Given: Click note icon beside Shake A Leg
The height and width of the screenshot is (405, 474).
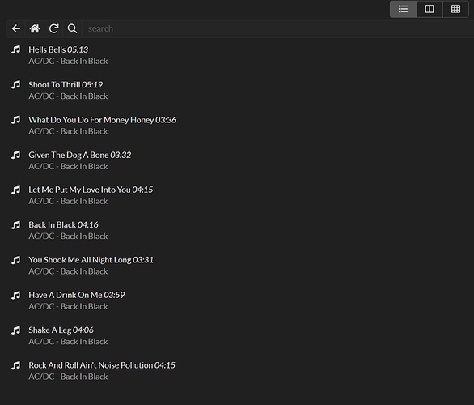Looking at the screenshot, I should click(x=16, y=330).
